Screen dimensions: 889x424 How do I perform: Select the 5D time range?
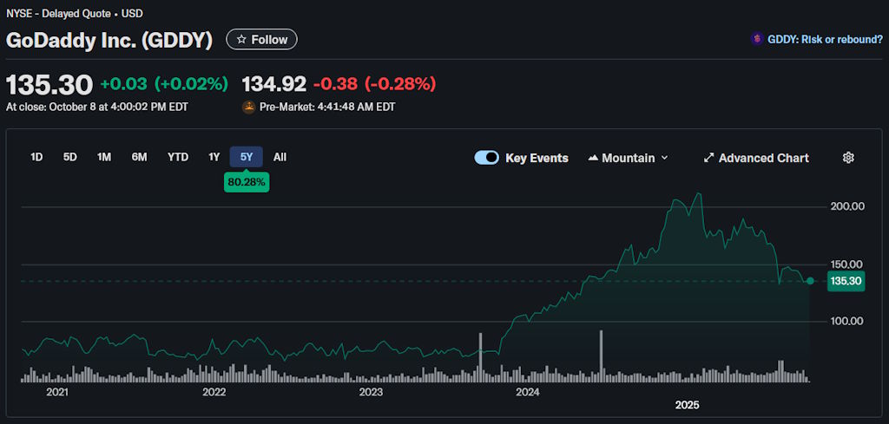70,157
